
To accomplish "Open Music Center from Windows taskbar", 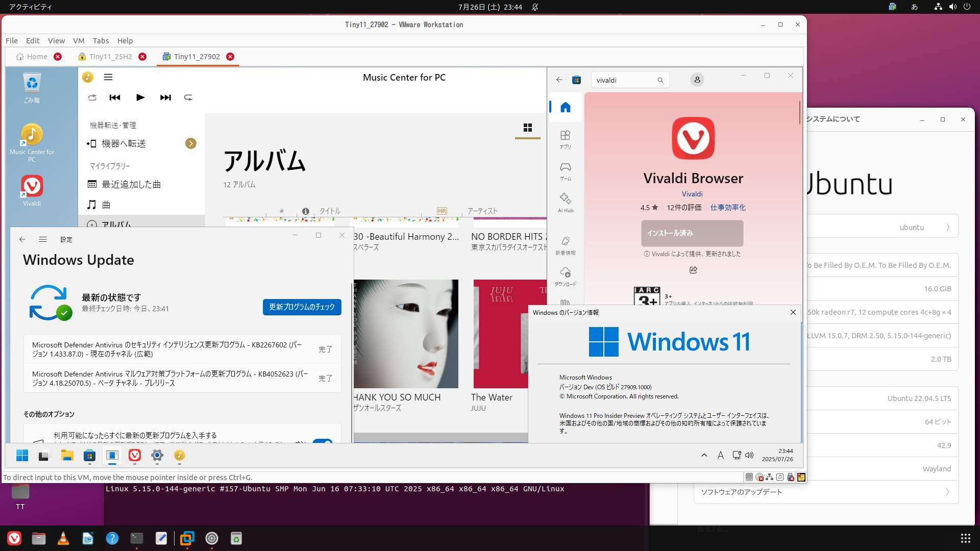I will 179,456.
